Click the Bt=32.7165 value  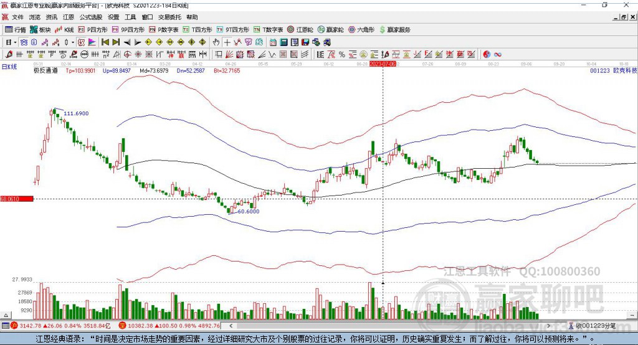click(227, 70)
